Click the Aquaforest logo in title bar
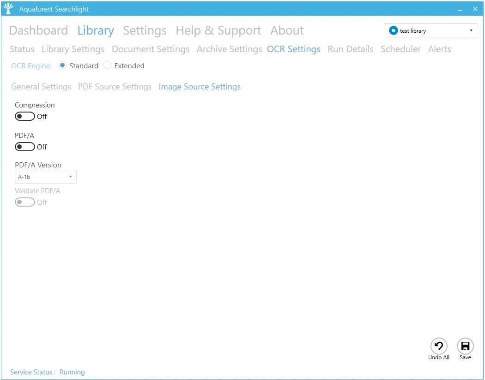Screen dimensions: 485x380 pos(8,9)
